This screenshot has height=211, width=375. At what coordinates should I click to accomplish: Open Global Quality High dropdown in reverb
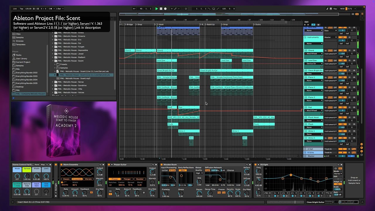point(199,173)
